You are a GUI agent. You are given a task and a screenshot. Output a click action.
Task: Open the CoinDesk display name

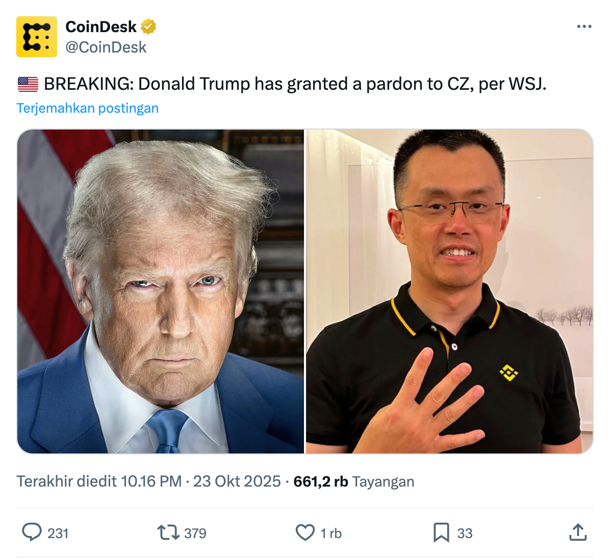101,27
